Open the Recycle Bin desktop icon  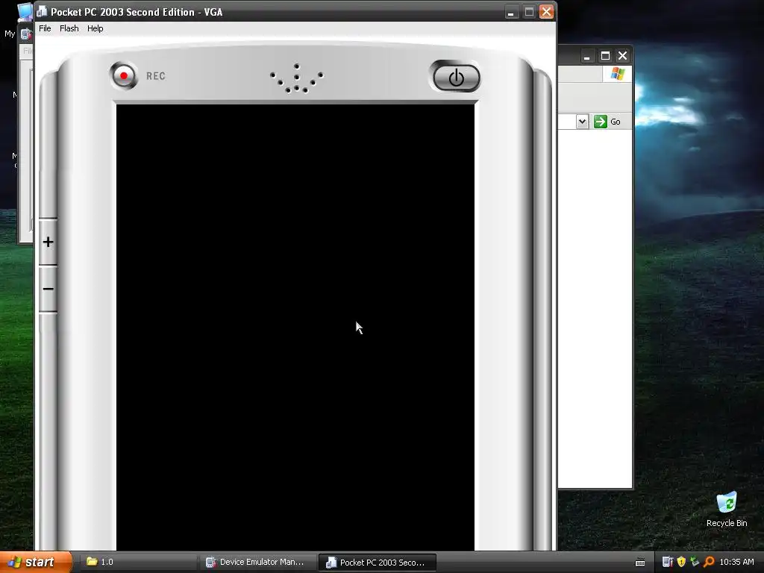(x=727, y=510)
